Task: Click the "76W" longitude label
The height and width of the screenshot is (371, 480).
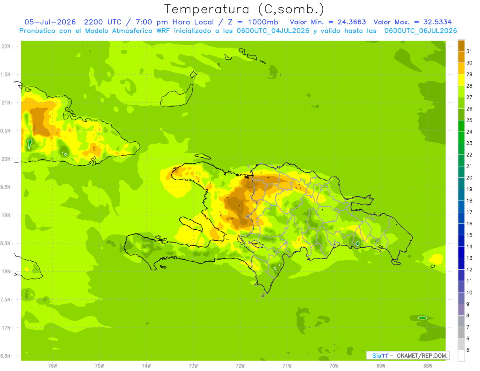Action: pos(52,365)
